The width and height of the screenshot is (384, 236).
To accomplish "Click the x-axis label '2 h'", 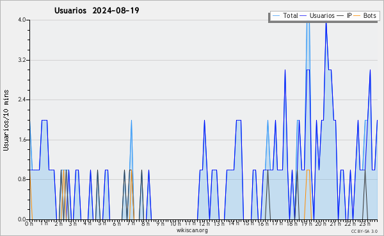I will 58,223.
